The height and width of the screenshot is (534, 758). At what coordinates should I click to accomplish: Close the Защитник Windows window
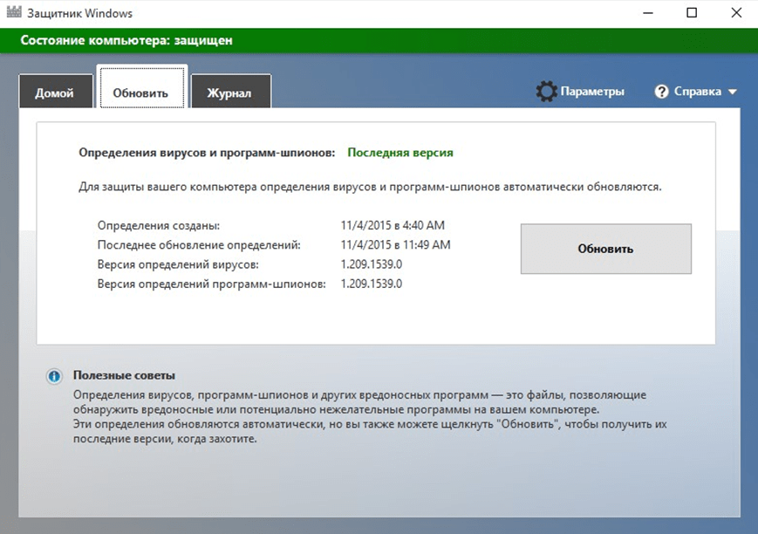click(x=734, y=13)
